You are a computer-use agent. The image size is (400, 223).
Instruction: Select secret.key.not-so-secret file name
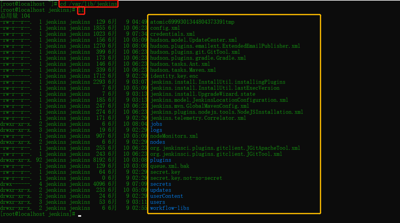(x=186, y=178)
